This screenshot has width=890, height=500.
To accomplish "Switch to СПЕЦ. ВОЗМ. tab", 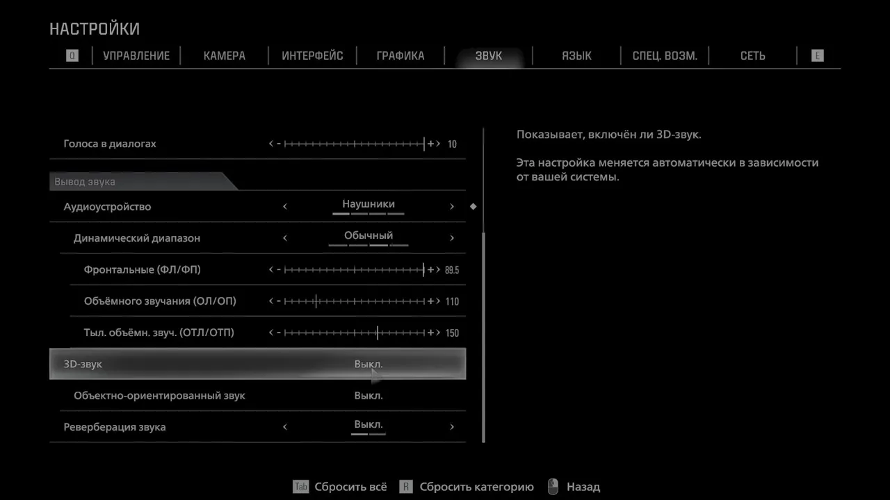I will tap(665, 56).
